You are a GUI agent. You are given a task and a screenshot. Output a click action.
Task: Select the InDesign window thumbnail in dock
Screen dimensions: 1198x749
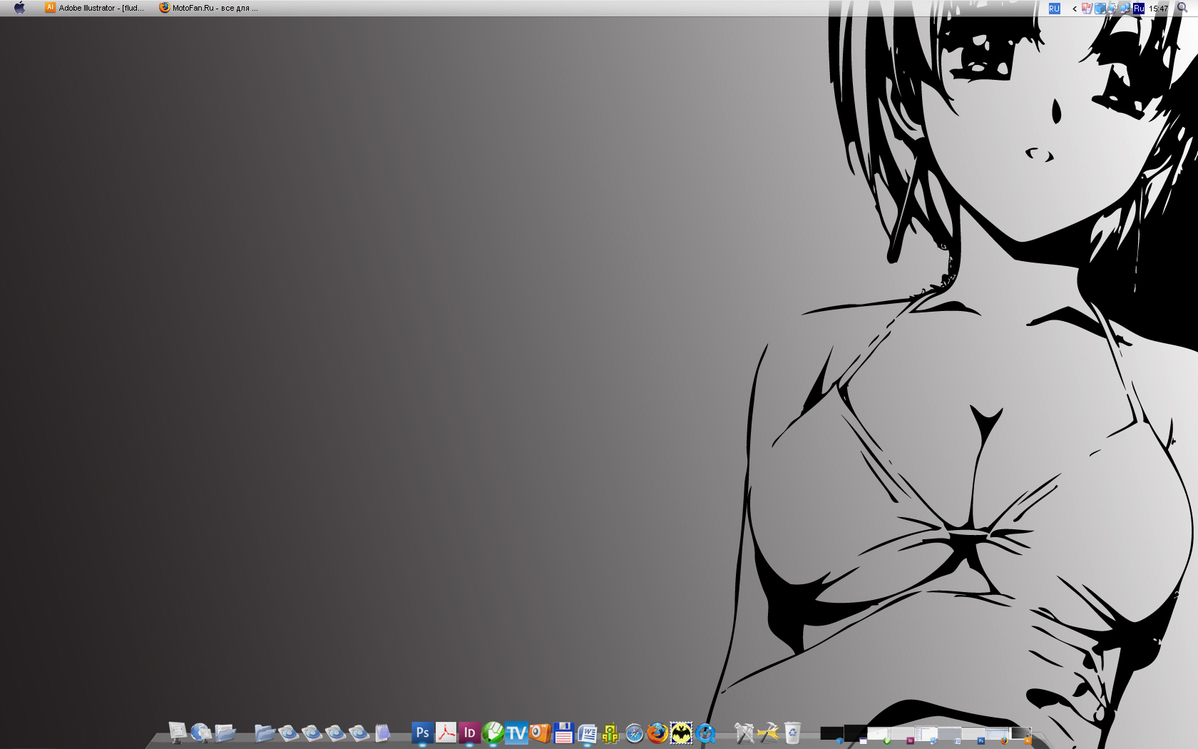pyautogui.click(x=903, y=735)
